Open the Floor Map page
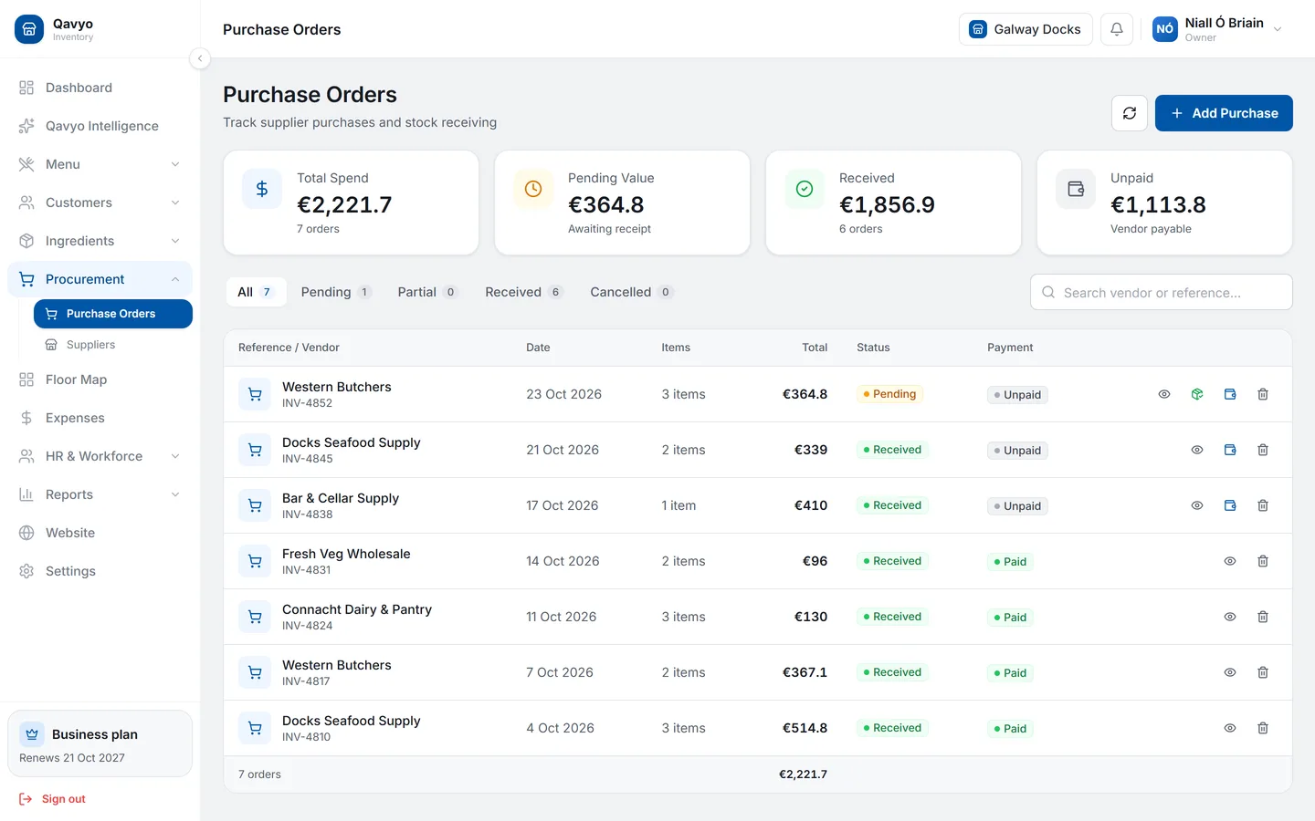The height and width of the screenshot is (821, 1315). 100,379
